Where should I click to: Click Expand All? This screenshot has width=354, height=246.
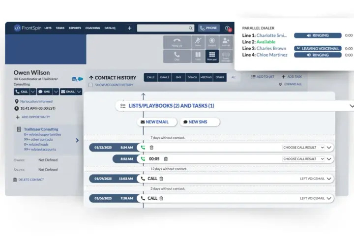click(x=290, y=84)
